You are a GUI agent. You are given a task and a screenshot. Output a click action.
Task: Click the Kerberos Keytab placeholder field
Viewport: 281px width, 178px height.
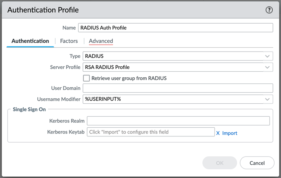pyautogui.click(x=150, y=132)
